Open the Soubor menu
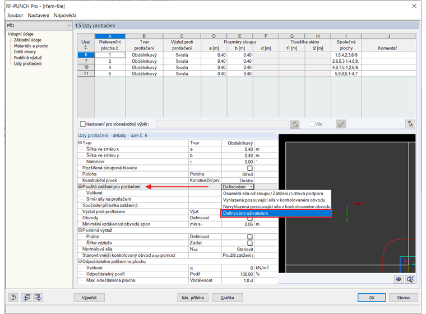The height and width of the screenshot is (314, 426). coord(15,16)
